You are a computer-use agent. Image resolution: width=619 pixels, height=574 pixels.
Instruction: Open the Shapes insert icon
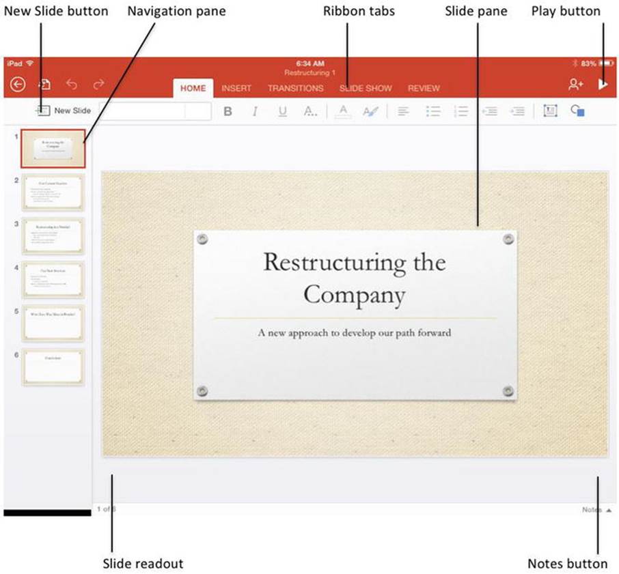tap(577, 111)
